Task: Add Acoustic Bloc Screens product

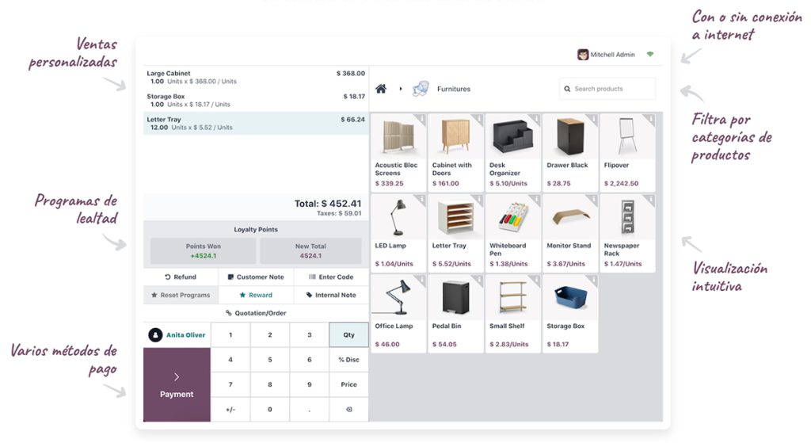Action: pos(399,153)
